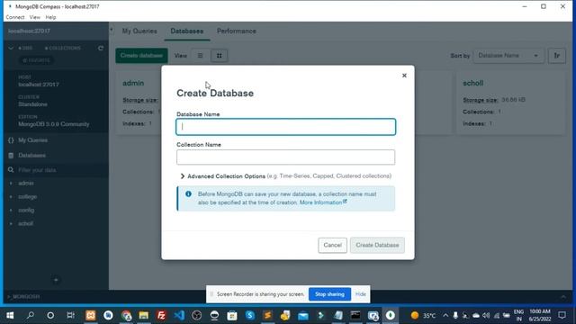The height and width of the screenshot is (324, 576).
Task: Open FileZilla from the taskbar
Action: coord(161,315)
